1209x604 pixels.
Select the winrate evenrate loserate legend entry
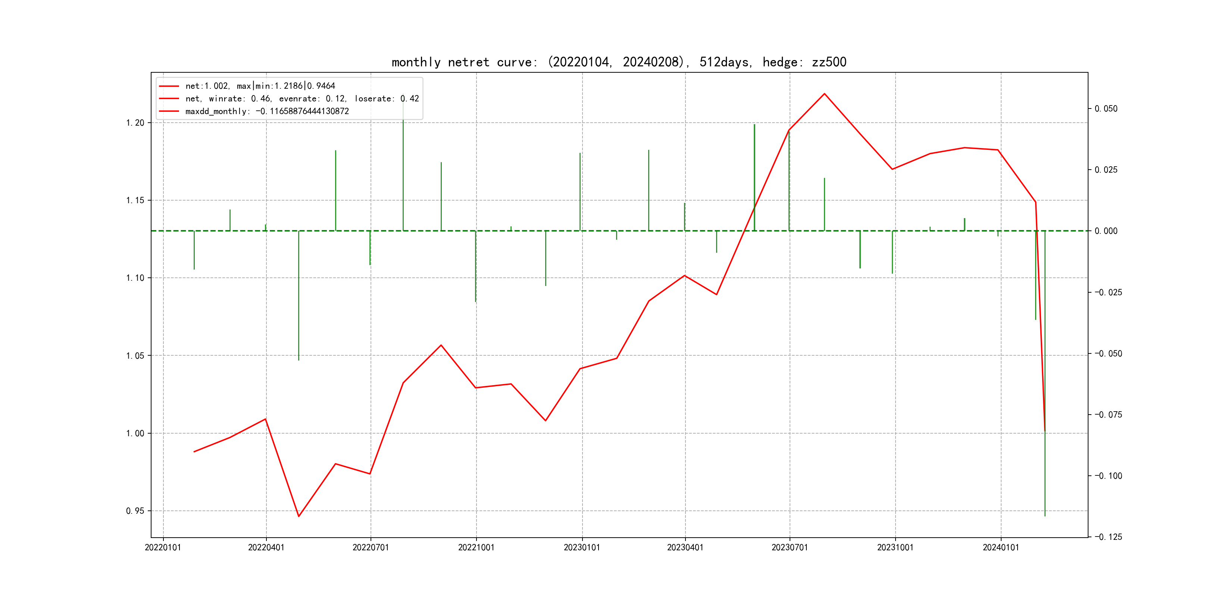(x=302, y=98)
